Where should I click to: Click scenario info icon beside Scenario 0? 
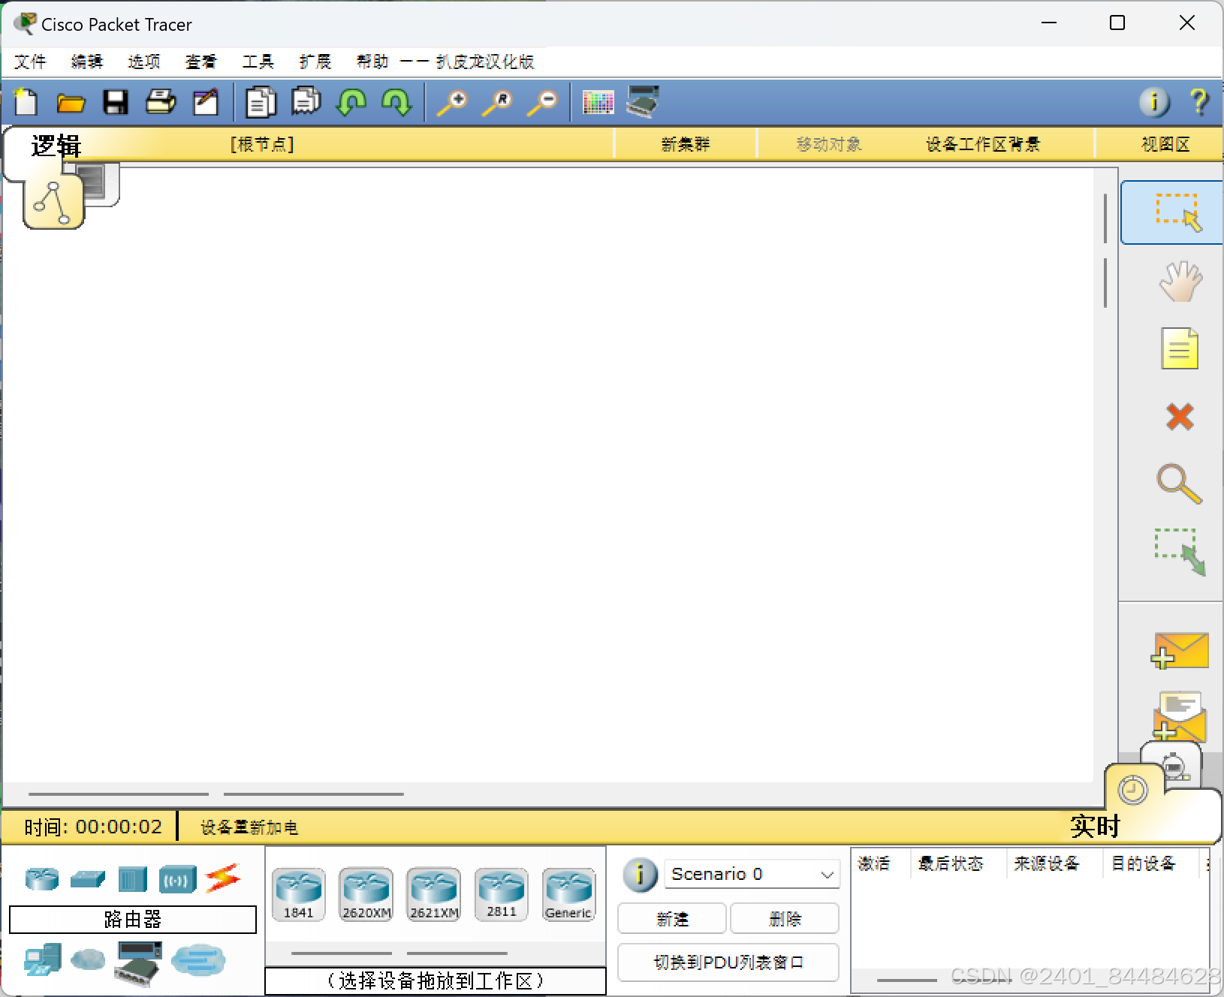[x=640, y=875]
